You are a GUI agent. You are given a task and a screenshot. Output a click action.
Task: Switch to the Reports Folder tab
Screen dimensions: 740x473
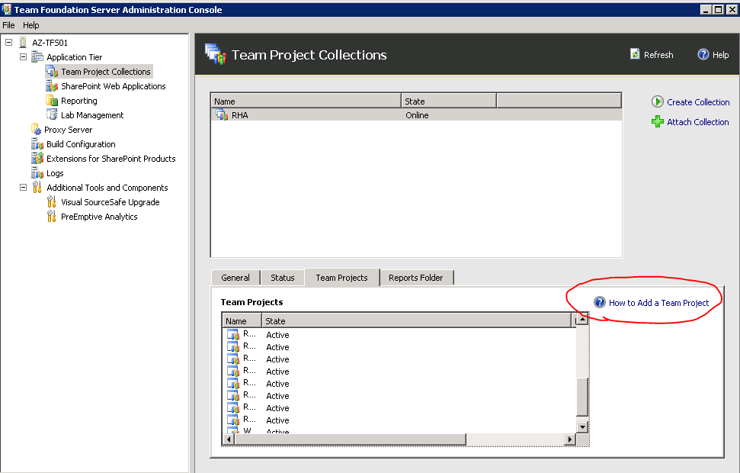click(x=417, y=277)
